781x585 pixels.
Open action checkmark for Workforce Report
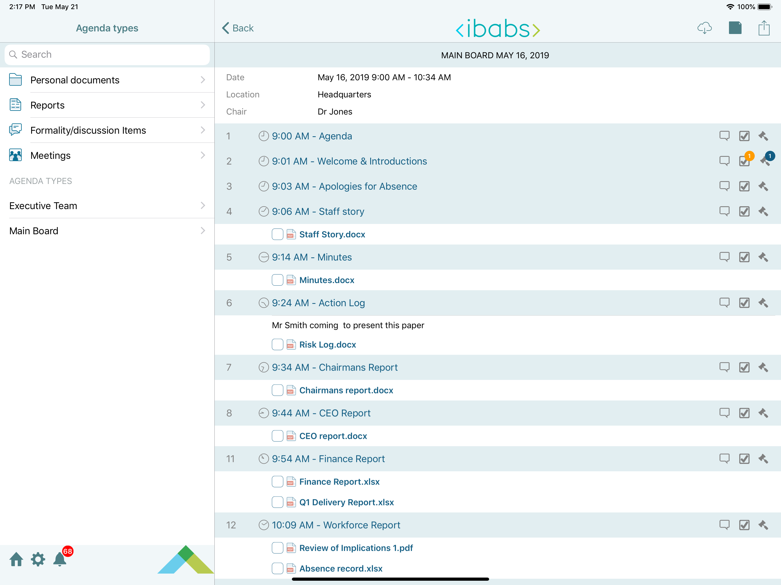744,525
